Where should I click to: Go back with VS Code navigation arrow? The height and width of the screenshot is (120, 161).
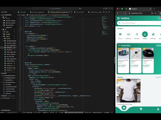(x=27, y=8)
